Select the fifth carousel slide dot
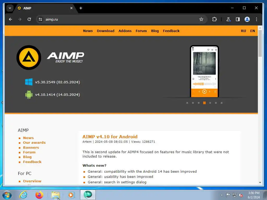 210,103
